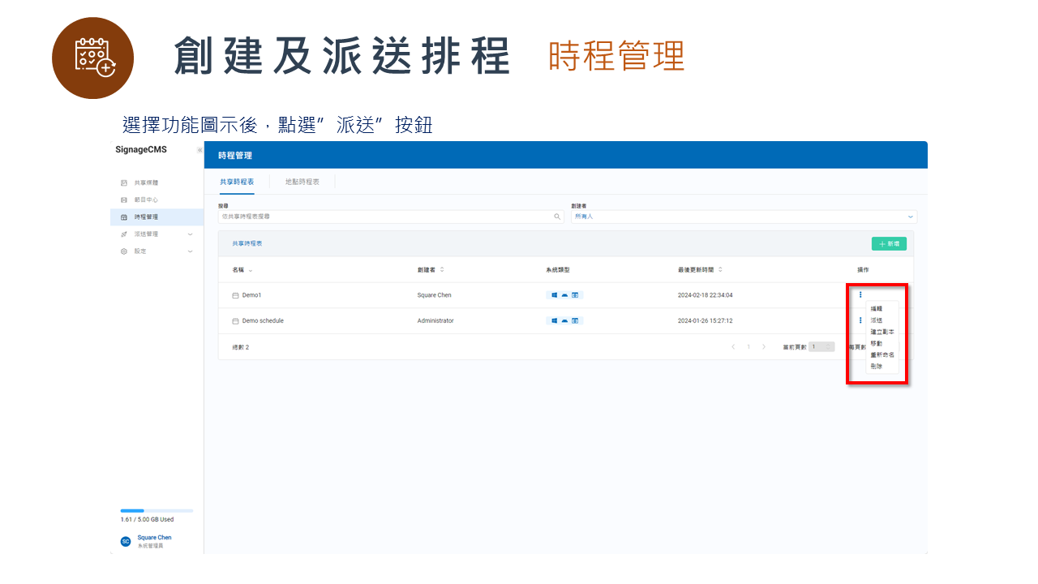This screenshot has height=584, width=1038.
Task: Click the storage usage progress bar
Action: [157, 511]
